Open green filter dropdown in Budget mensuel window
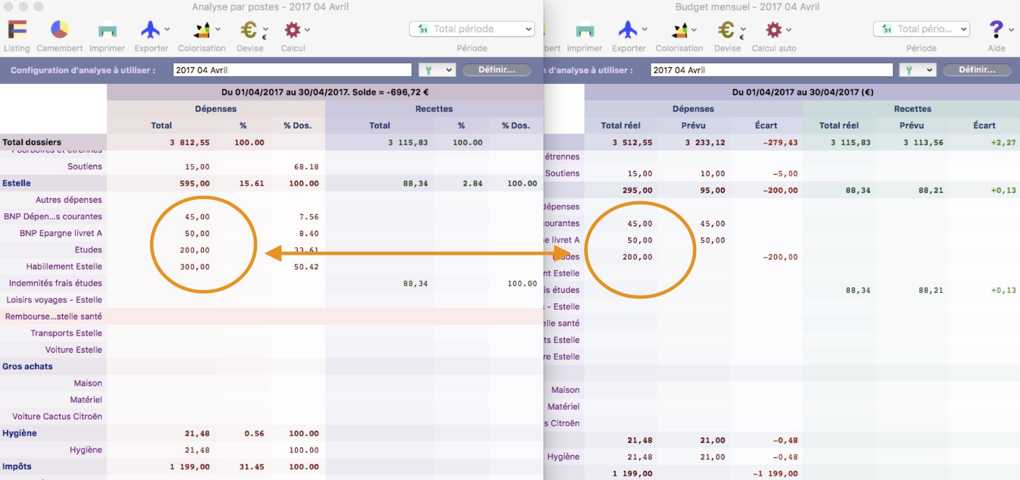Screen dimensions: 1020x480 pyautogui.click(x=917, y=70)
